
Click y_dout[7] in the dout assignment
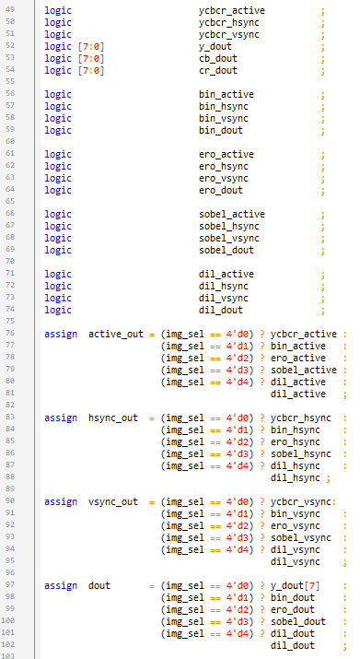click(x=296, y=585)
